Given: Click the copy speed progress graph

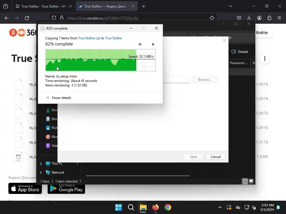Looking at the screenshot, I should pos(100,60).
